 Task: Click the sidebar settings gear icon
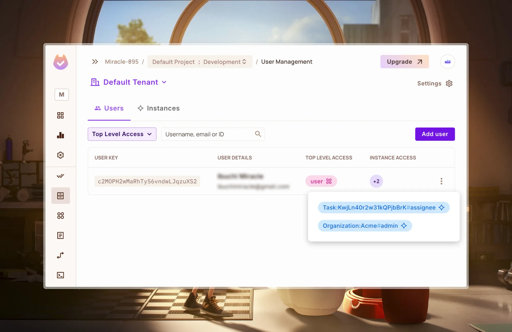click(x=60, y=155)
